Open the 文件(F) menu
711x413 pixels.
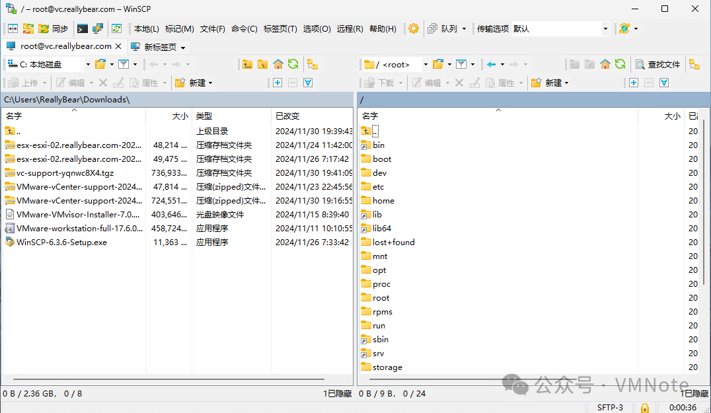(213, 28)
